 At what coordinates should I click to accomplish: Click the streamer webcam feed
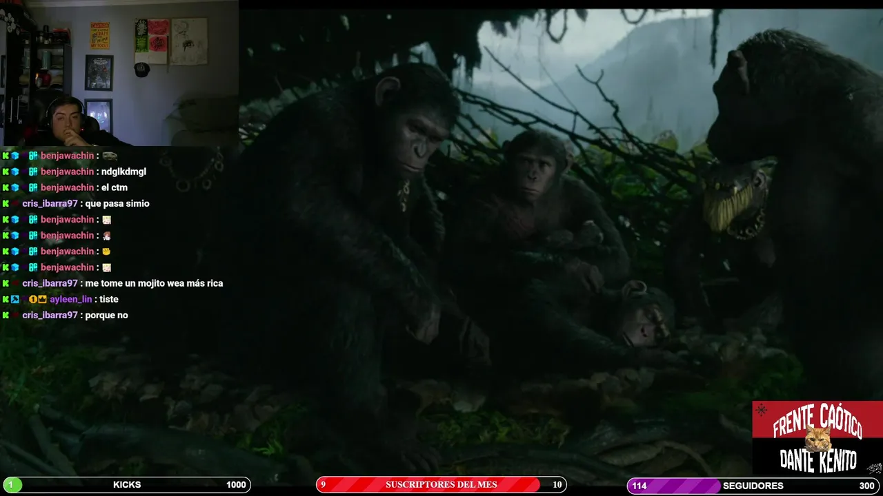click(119, 73)
